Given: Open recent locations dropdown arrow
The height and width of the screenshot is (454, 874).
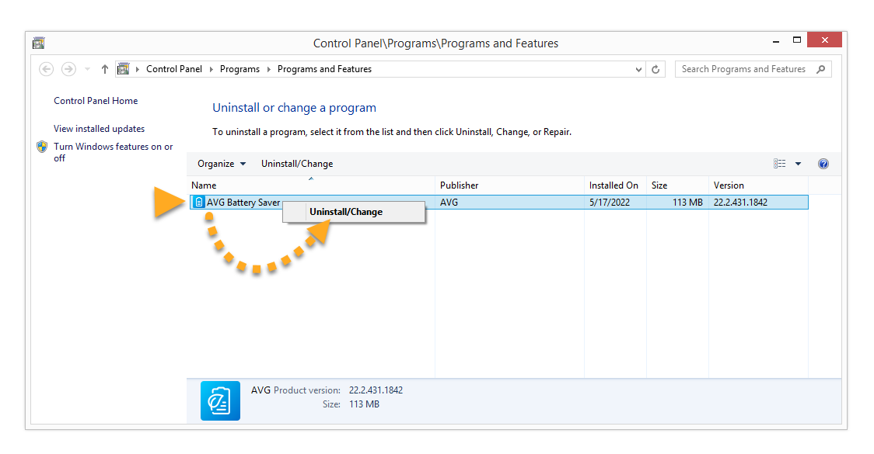Looking at the screenshot, I should (x=87, y=69).
